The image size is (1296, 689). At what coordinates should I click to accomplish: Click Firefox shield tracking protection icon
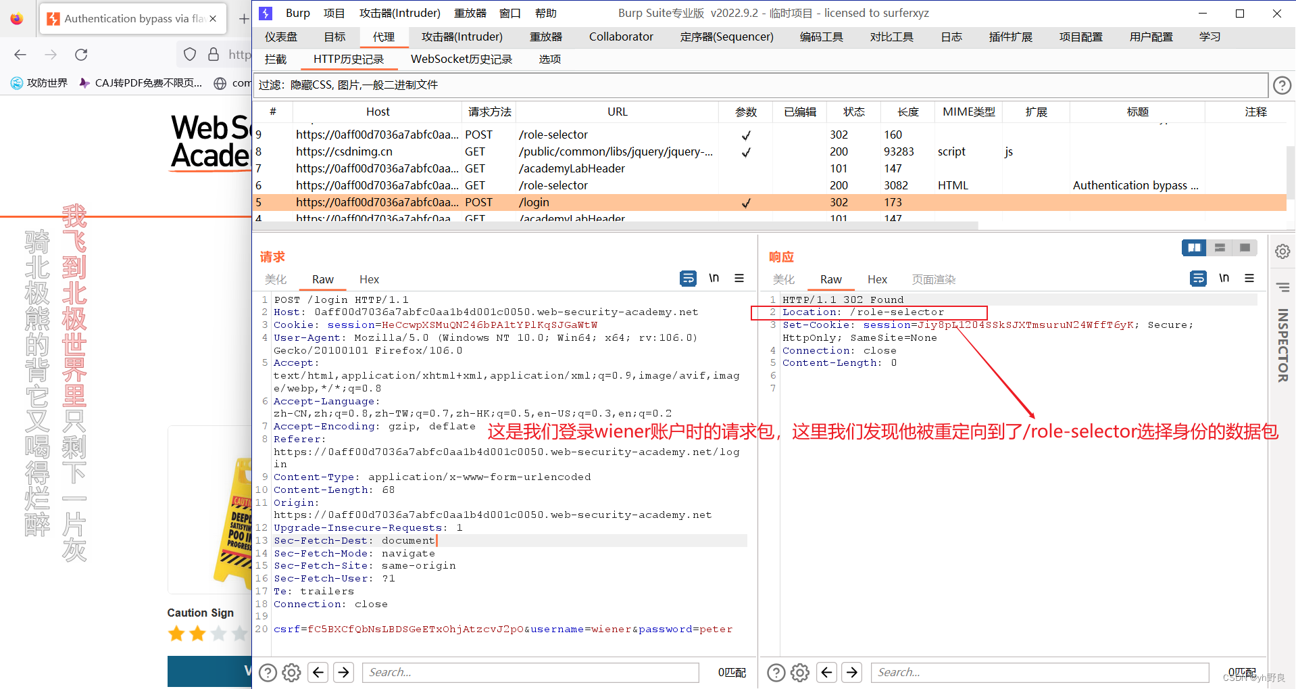(190, 55)
